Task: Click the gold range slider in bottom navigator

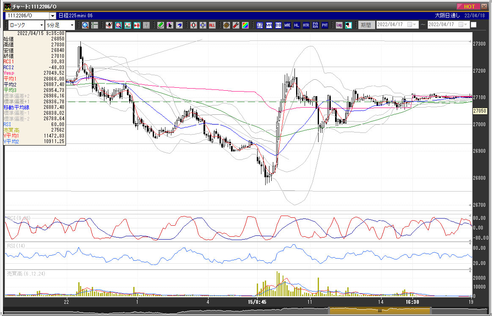Action: click(379, 311)
